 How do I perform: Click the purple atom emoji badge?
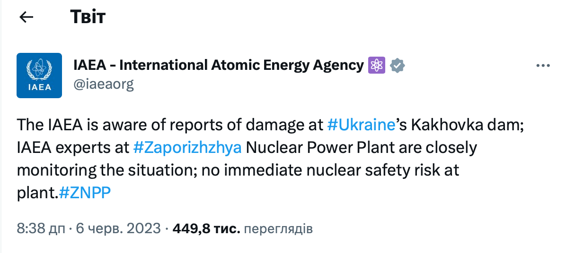click(377, 66)
